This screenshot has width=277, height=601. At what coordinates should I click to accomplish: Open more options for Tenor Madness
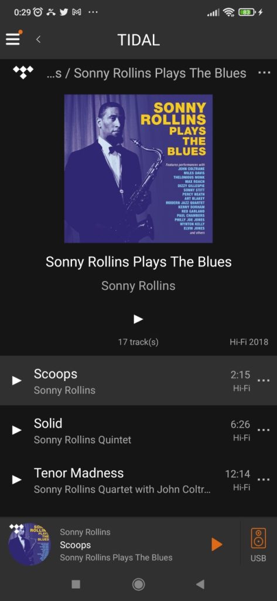264,480
